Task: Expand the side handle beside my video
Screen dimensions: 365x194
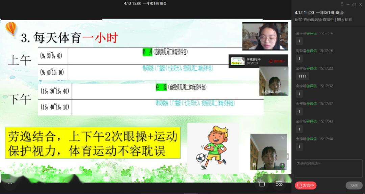Action: click(288, 157)
